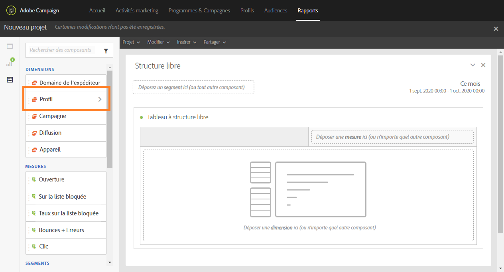Screen dimensions: 504x272
Task: Click the Tableau à structure libre title
Action: [178, 117]
